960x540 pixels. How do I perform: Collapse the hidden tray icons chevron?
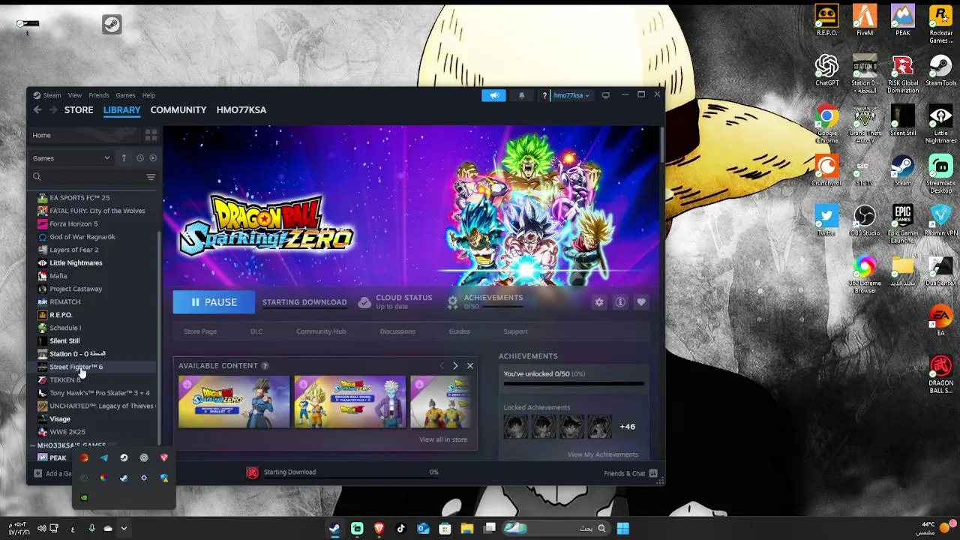124,529
